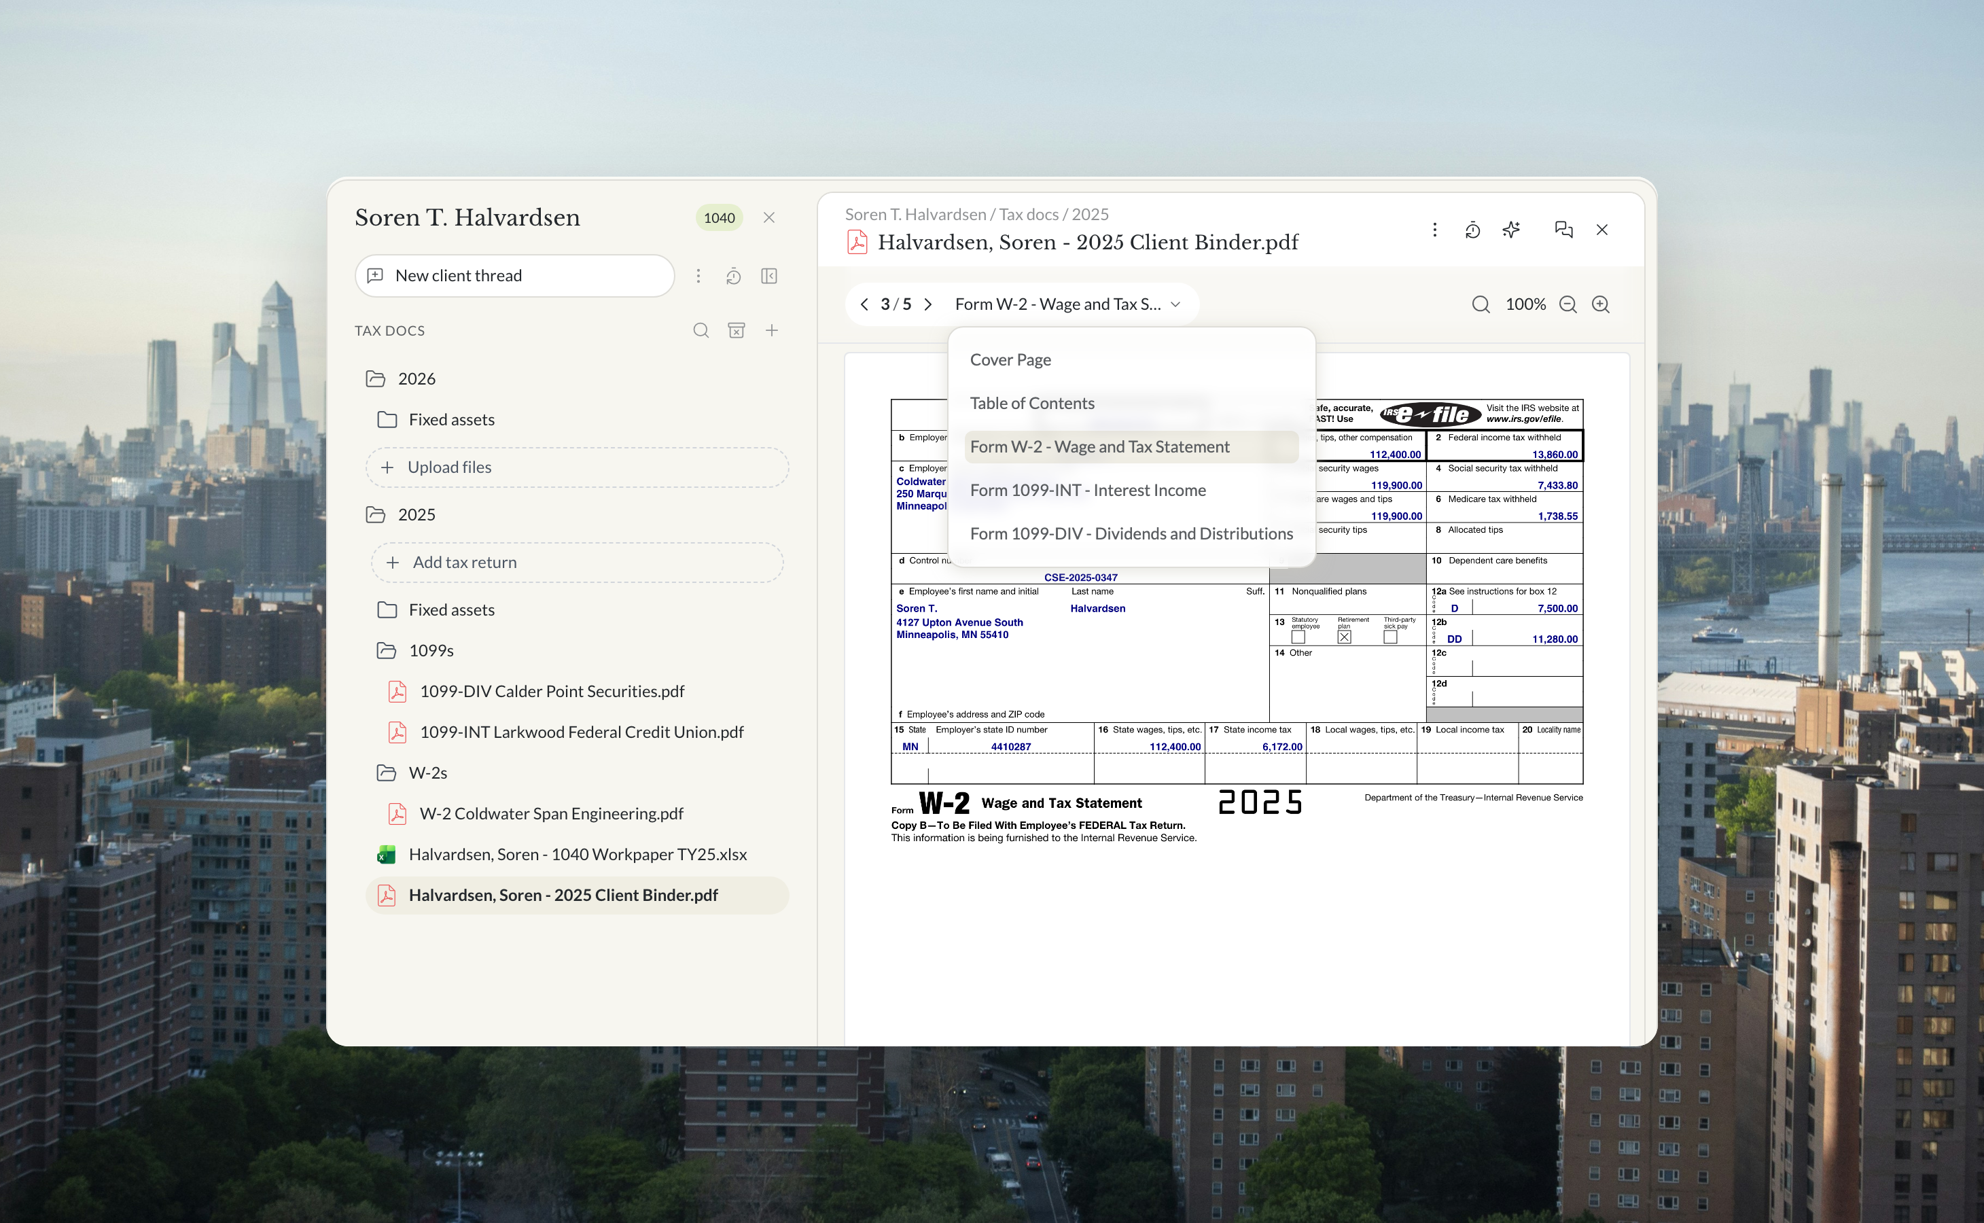Select Table of Contents from the menu

(x=1131, y=404)
